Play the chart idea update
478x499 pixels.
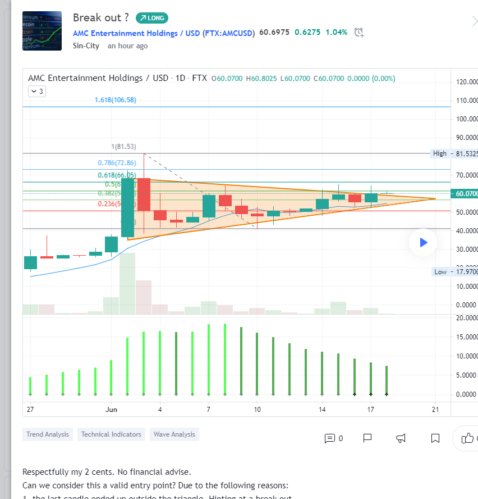click(423, 243)
